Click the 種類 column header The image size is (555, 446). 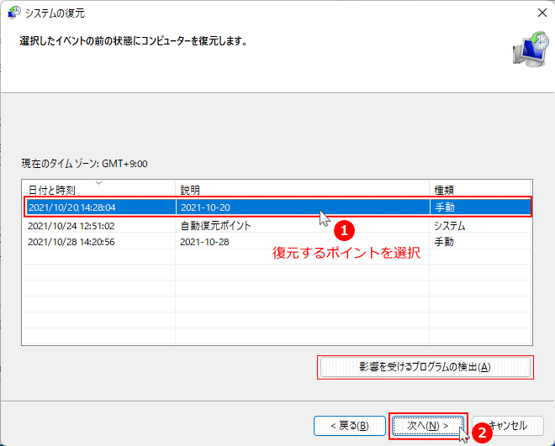coord(480,190)
